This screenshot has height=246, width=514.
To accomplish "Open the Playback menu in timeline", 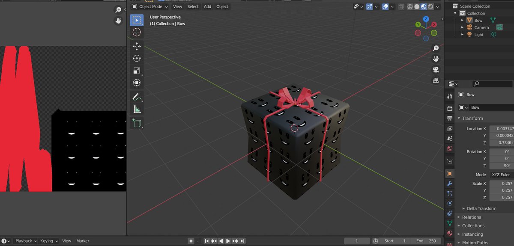I will 26,241.
